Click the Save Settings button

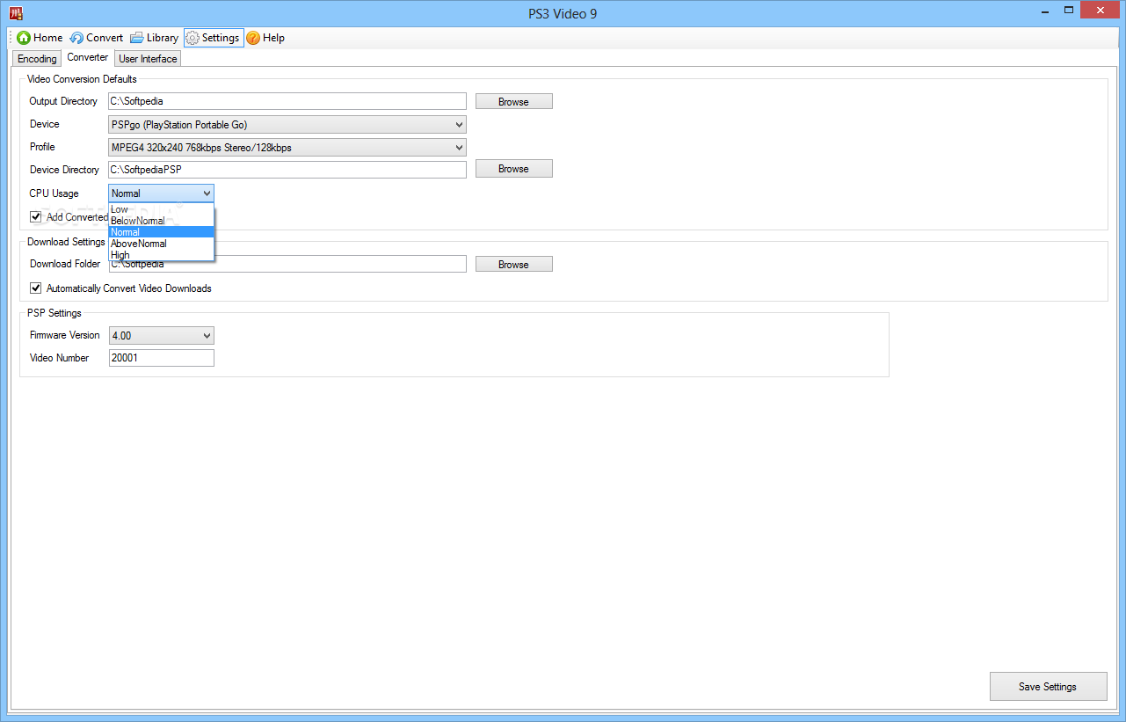click(1048, 687)
